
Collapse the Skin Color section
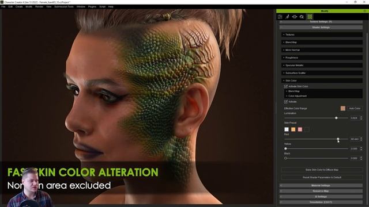coord(322,80)
